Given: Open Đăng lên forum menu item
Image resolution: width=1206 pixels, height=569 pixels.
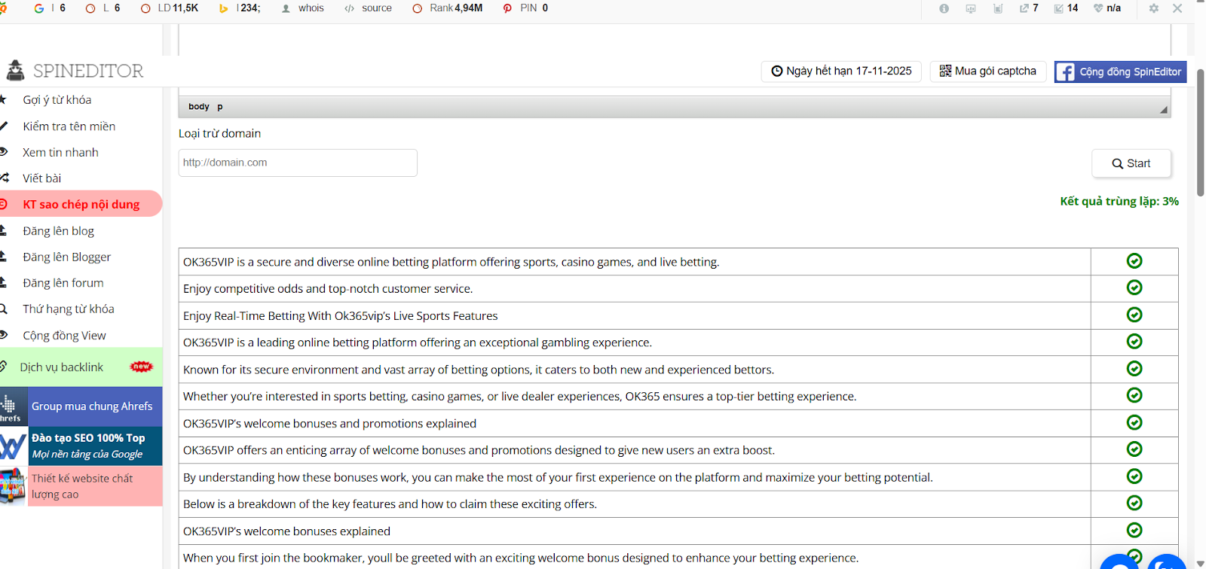Looking at the screenshot, I should point(63,283).
